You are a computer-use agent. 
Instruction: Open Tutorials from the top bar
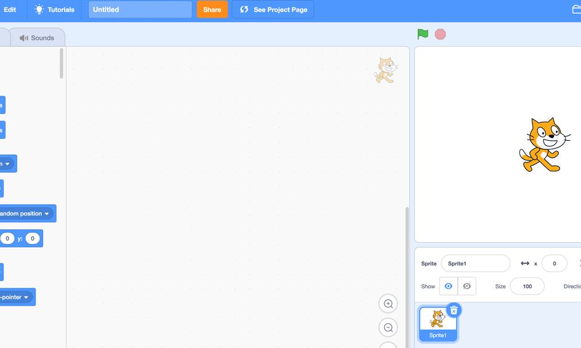[x=54, y=10]
